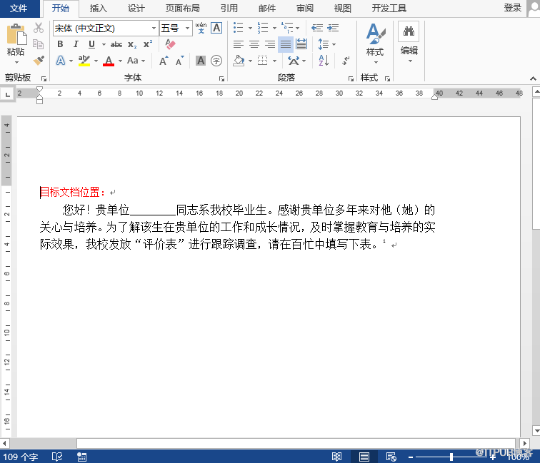This screenshot has width=540, height=463.
Task: Click the sort A-Z icon
Action: 324,61
